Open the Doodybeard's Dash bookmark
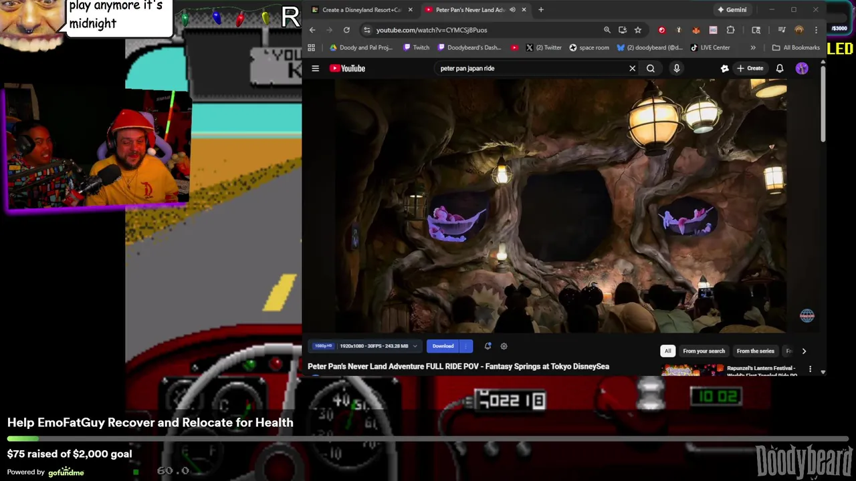Screen dimensions: 856x481 coord(469,47)
